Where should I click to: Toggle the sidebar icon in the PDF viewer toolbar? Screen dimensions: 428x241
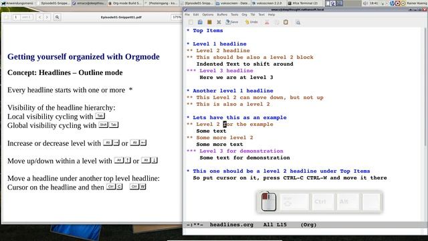coord(6,17)
